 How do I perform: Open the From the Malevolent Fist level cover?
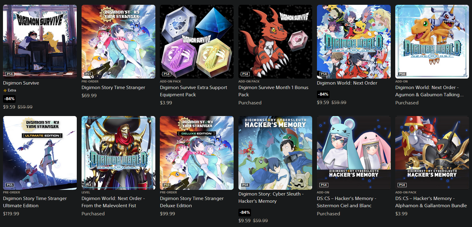coord(118,153)
